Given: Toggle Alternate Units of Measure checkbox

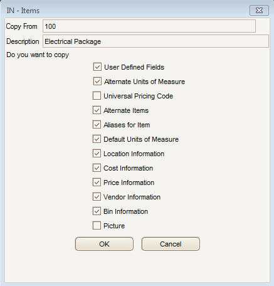Looking at the screenshot, I should point(97,82).
